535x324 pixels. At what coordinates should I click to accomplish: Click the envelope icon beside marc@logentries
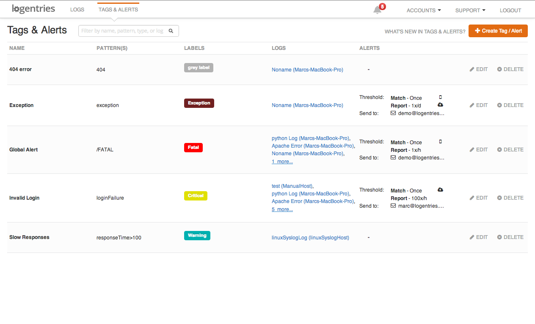pos(393,206)
